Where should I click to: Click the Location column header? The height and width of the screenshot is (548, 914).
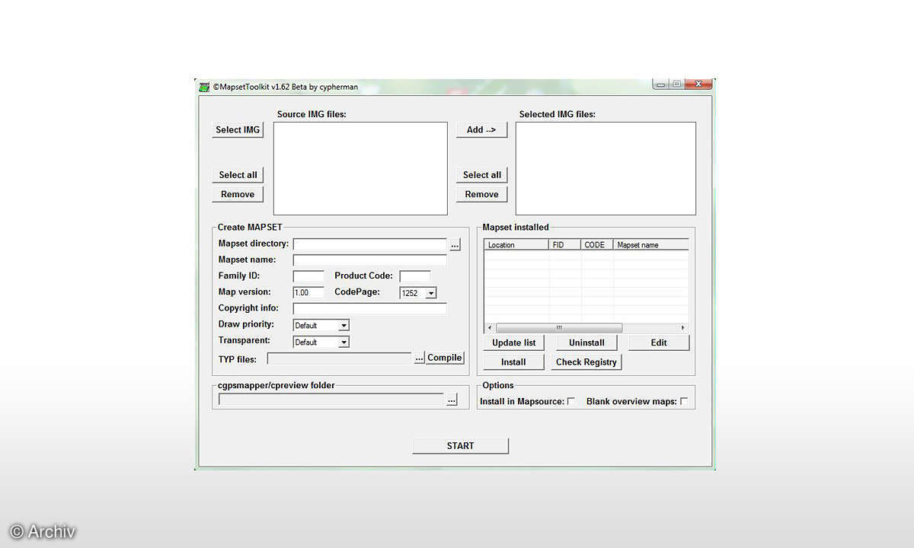pos(516,245)
